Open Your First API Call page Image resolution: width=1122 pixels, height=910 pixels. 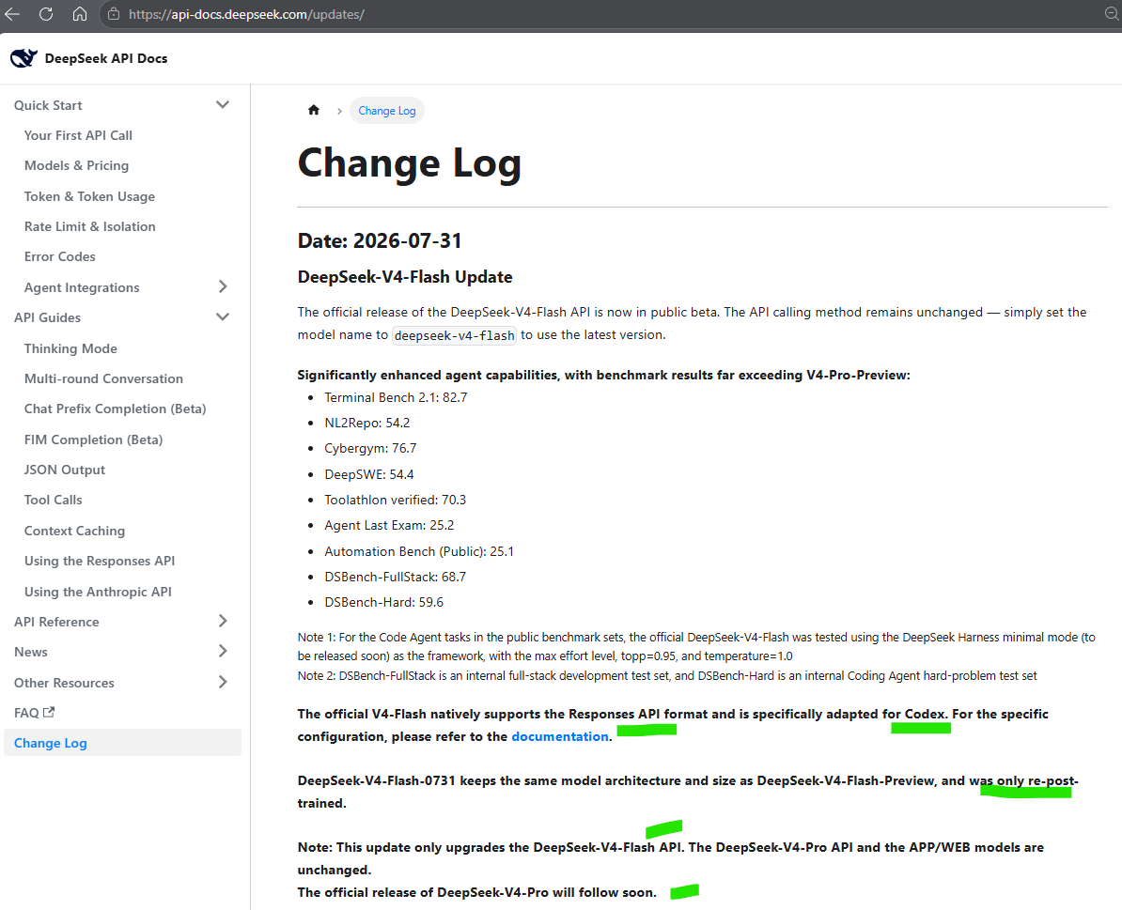[78, 135]
